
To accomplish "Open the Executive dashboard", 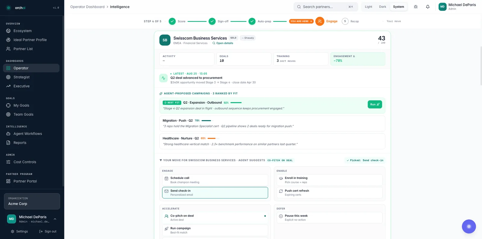I will 31,86.
